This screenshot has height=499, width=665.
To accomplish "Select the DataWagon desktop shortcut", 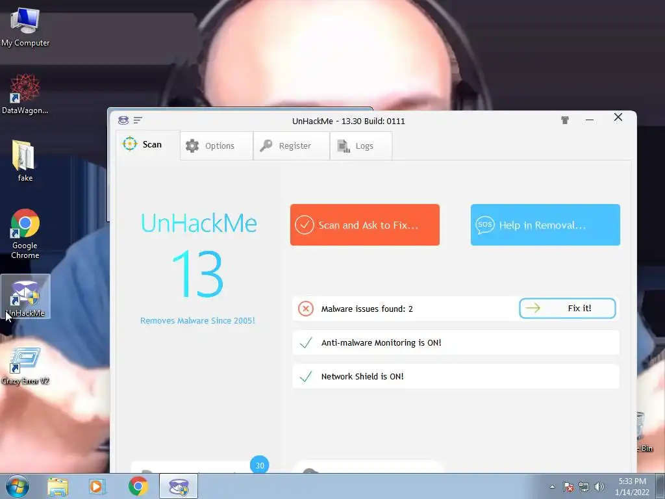I will tap(25, 94).
